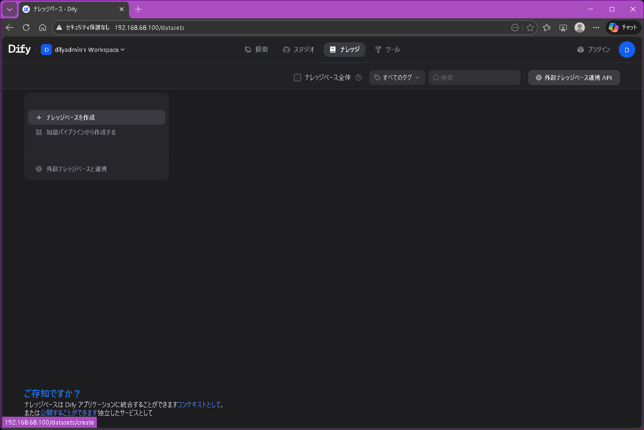Screen dimensions: 644x430
Task: Open the user avatar D menu
Action: pos(627,50)
